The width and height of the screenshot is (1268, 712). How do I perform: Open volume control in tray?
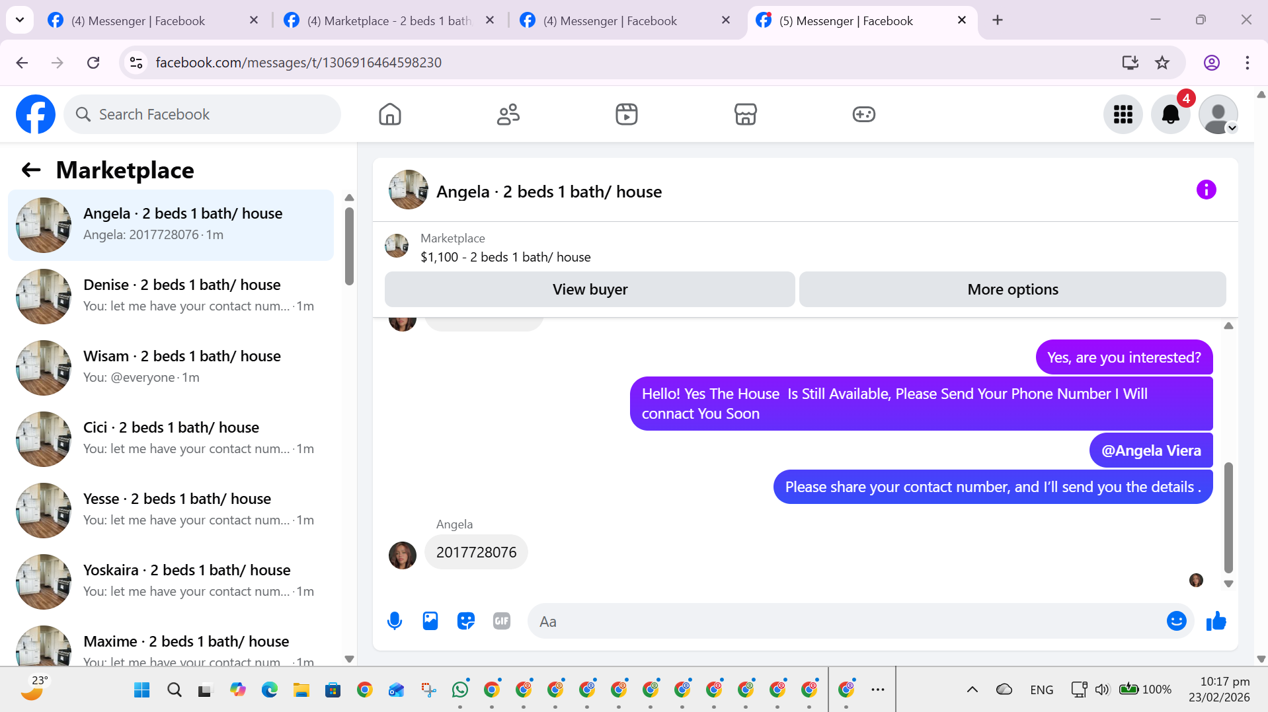click(x=1101, y=690)
